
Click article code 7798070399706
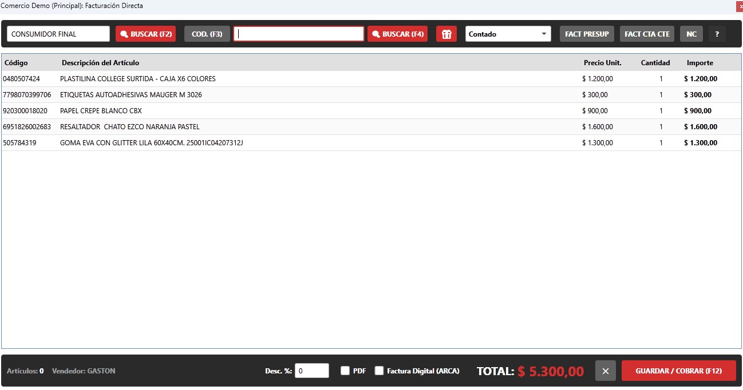pyautogui.click(x=27, y=95)
